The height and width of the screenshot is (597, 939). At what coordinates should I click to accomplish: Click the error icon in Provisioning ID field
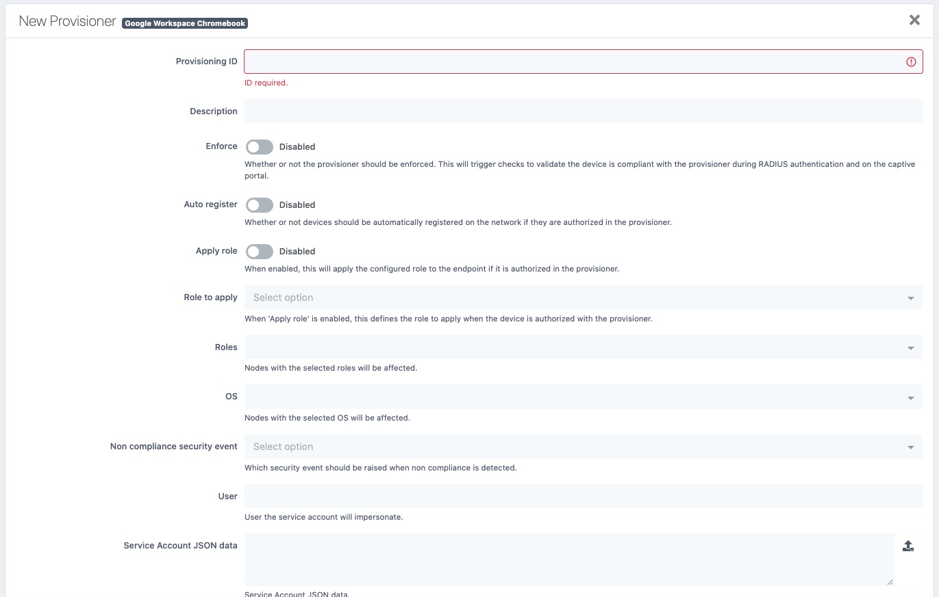click(x=911, y=62)
